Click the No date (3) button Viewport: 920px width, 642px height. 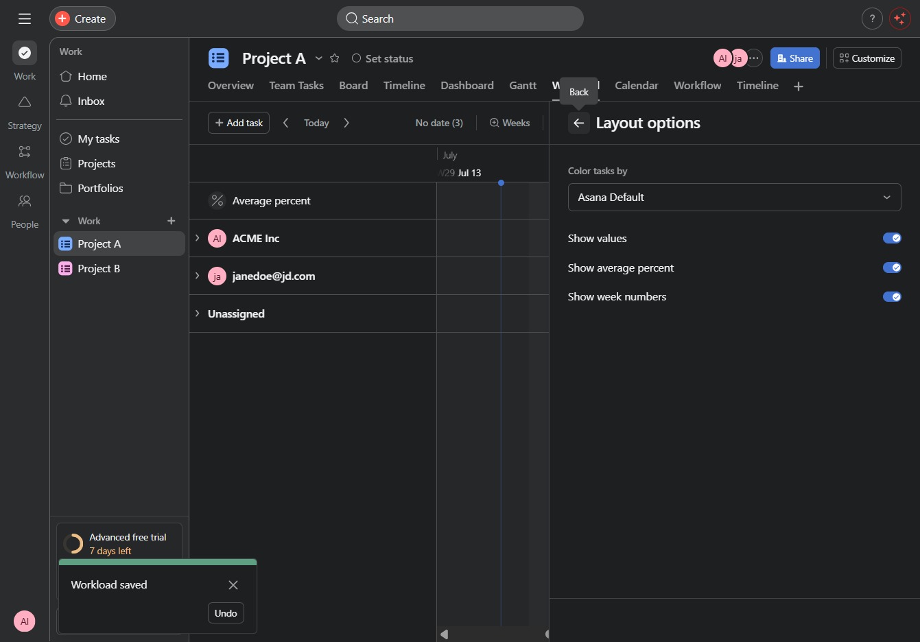point(439,123)
